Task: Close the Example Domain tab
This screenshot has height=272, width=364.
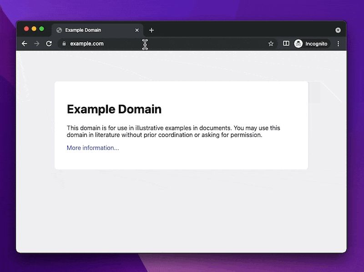Action: (x=137, y=30)
